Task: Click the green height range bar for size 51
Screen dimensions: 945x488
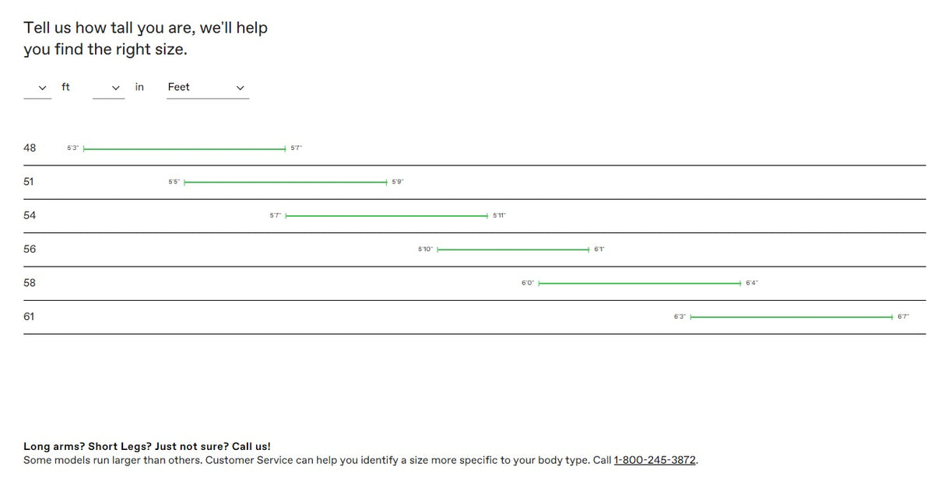Action: 285,182
